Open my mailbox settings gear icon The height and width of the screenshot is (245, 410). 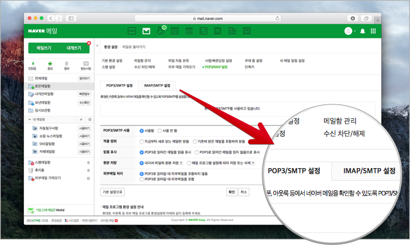pos(89,119)
